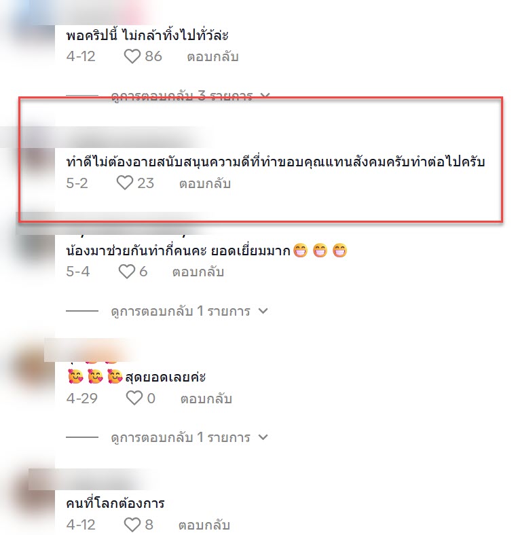Click ตอบกลับ under the สุดยอดเลยค่ะ comment

(206, 399)
